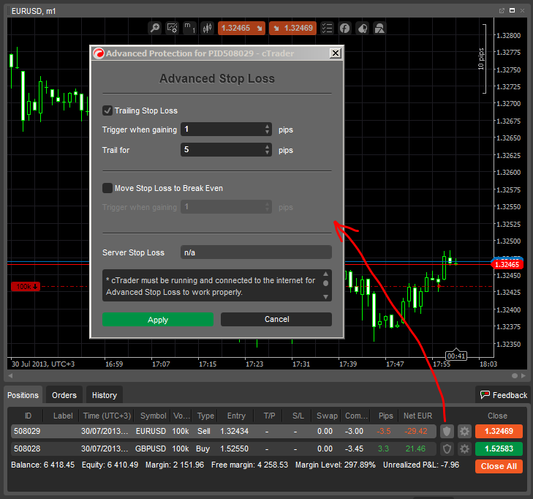Click the Margin Level 297.89% text
This screenshot has height=499, width=533.
(336, 465)
